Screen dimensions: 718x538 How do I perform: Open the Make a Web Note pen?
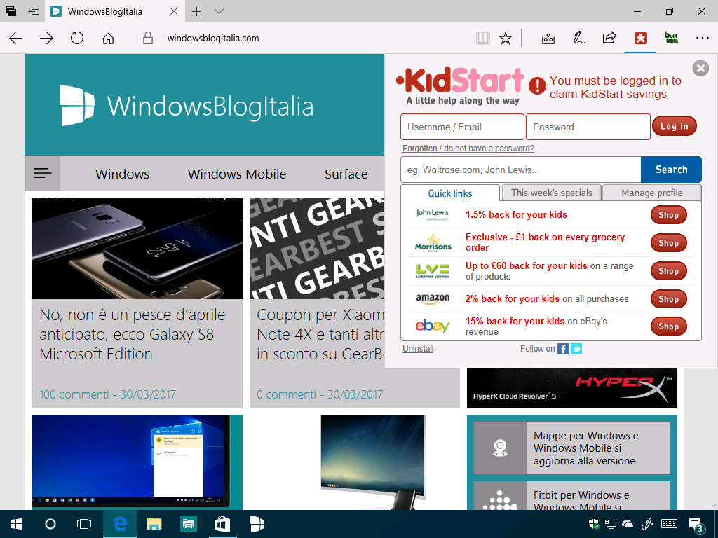[x=578, y=38]
